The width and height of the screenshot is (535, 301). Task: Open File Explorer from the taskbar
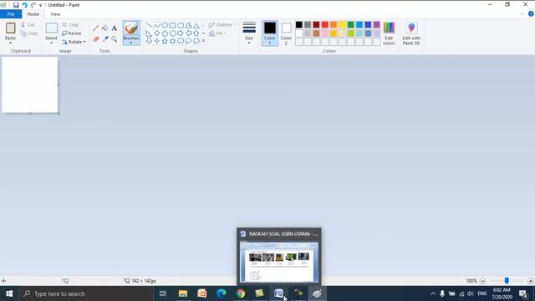[183, 293]
